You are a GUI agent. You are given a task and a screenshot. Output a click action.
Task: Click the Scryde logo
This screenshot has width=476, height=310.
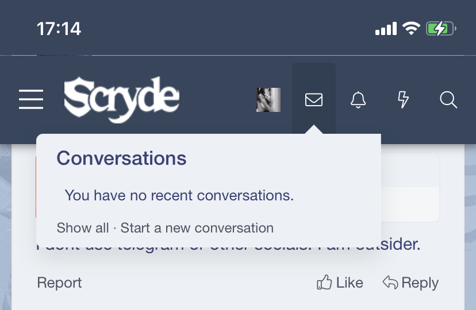(x=122, y=100)
